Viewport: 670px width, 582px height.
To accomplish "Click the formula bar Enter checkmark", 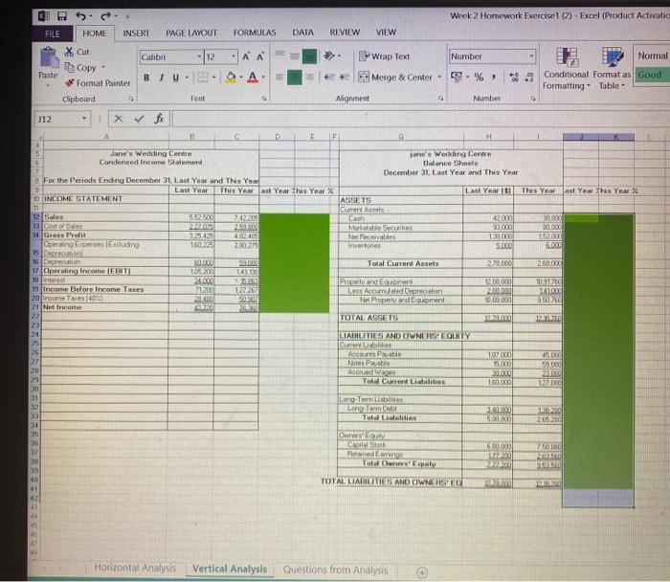I will (x=139, y=119).
